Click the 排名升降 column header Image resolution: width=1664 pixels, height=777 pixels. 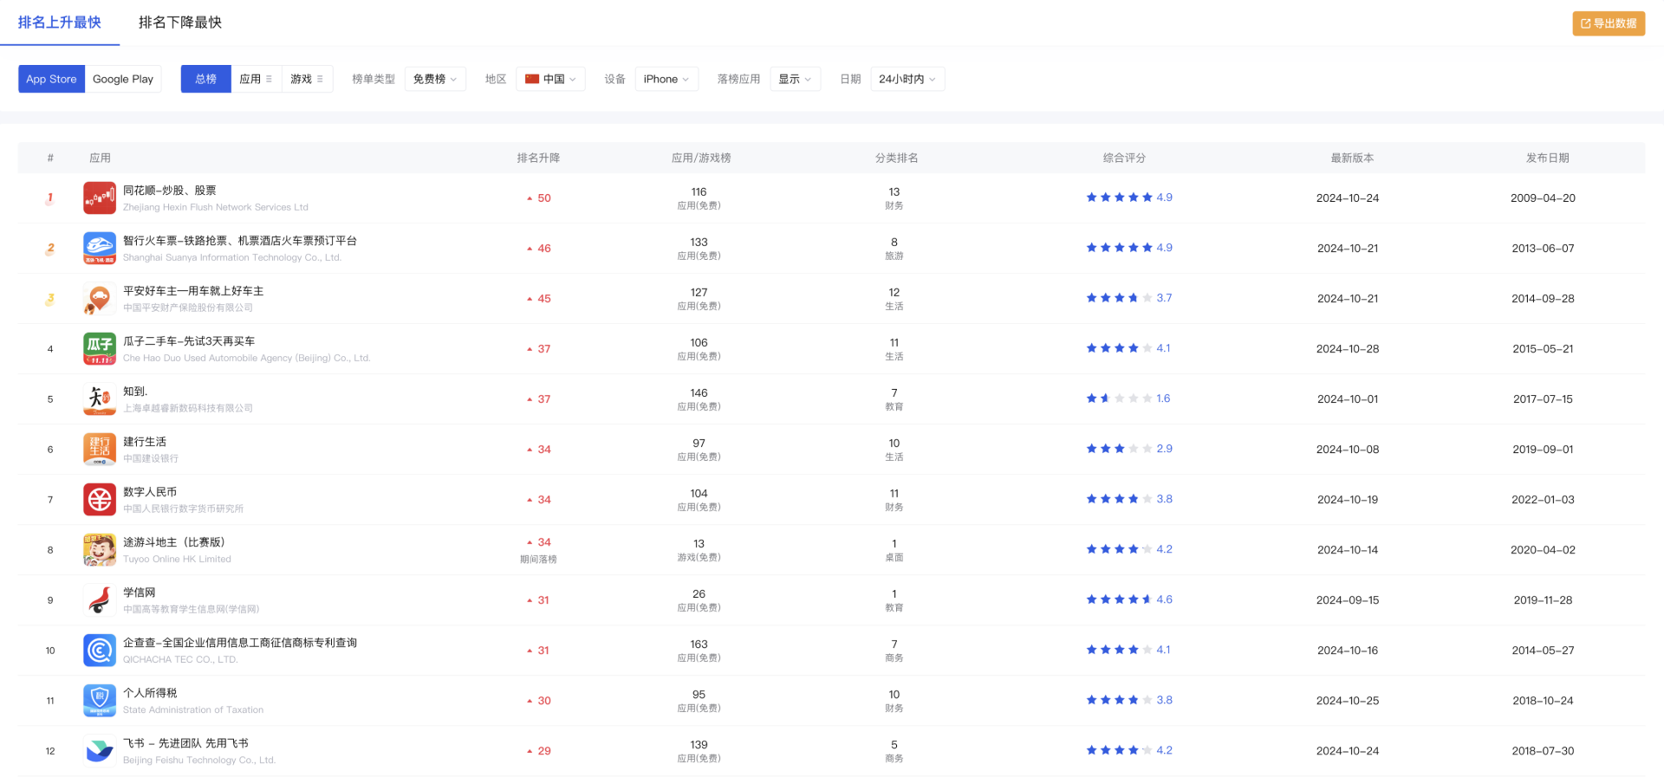538,158
